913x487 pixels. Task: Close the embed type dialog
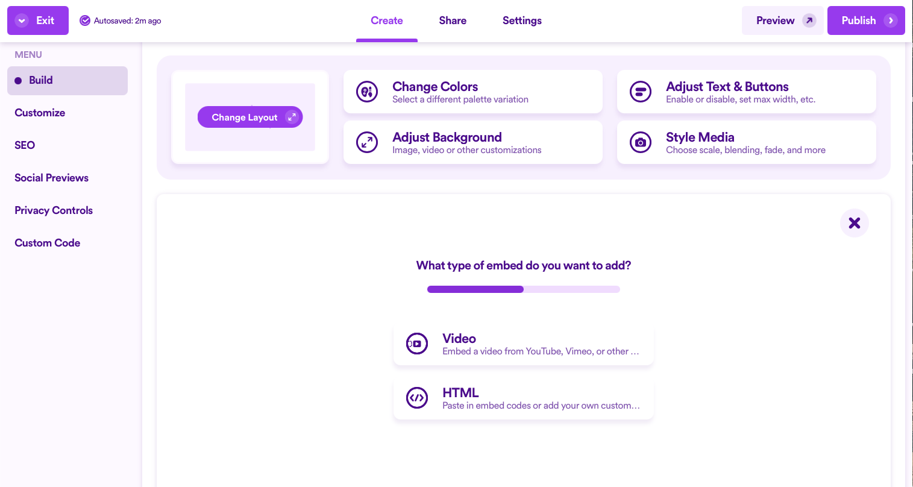click(x=855, y=223)
